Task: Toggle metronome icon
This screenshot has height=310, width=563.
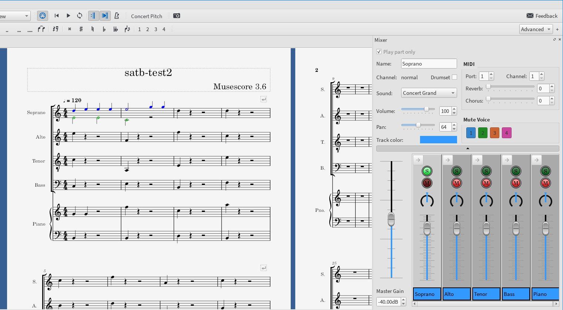Action: click(117, 16)
